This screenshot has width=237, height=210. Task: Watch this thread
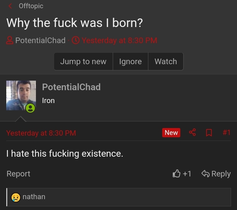coord(165,62)
